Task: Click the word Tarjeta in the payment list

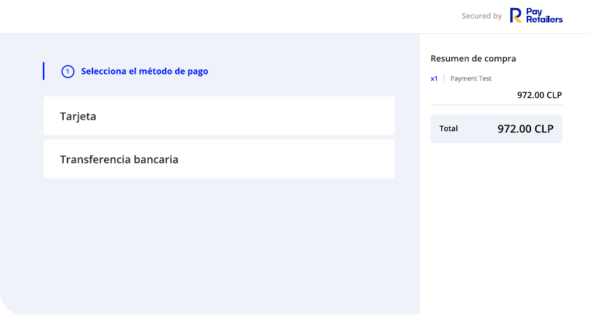Action: click(x=78, y=117)
